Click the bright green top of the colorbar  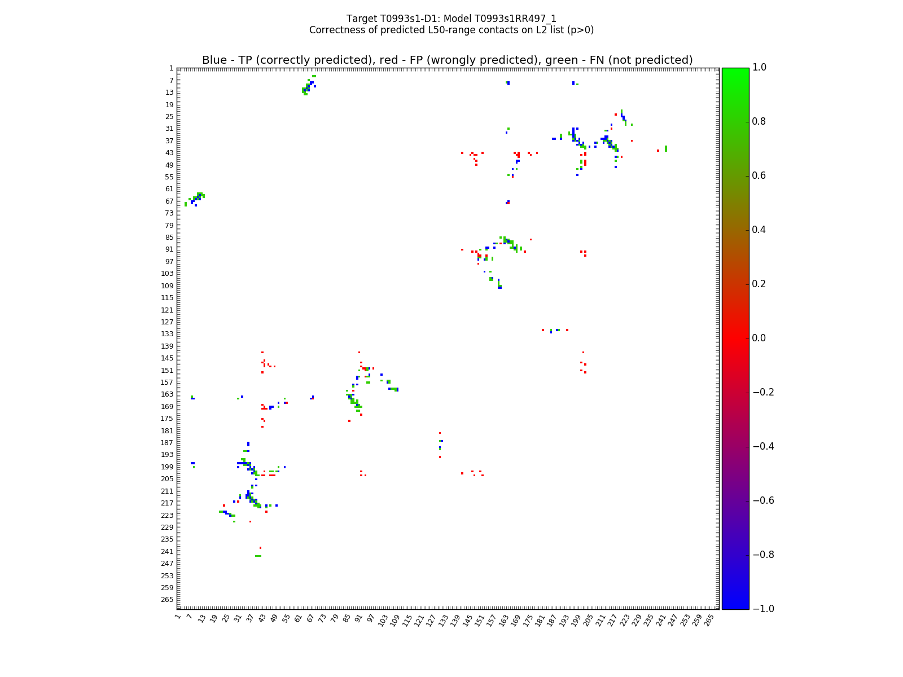[x=735, y=71]
